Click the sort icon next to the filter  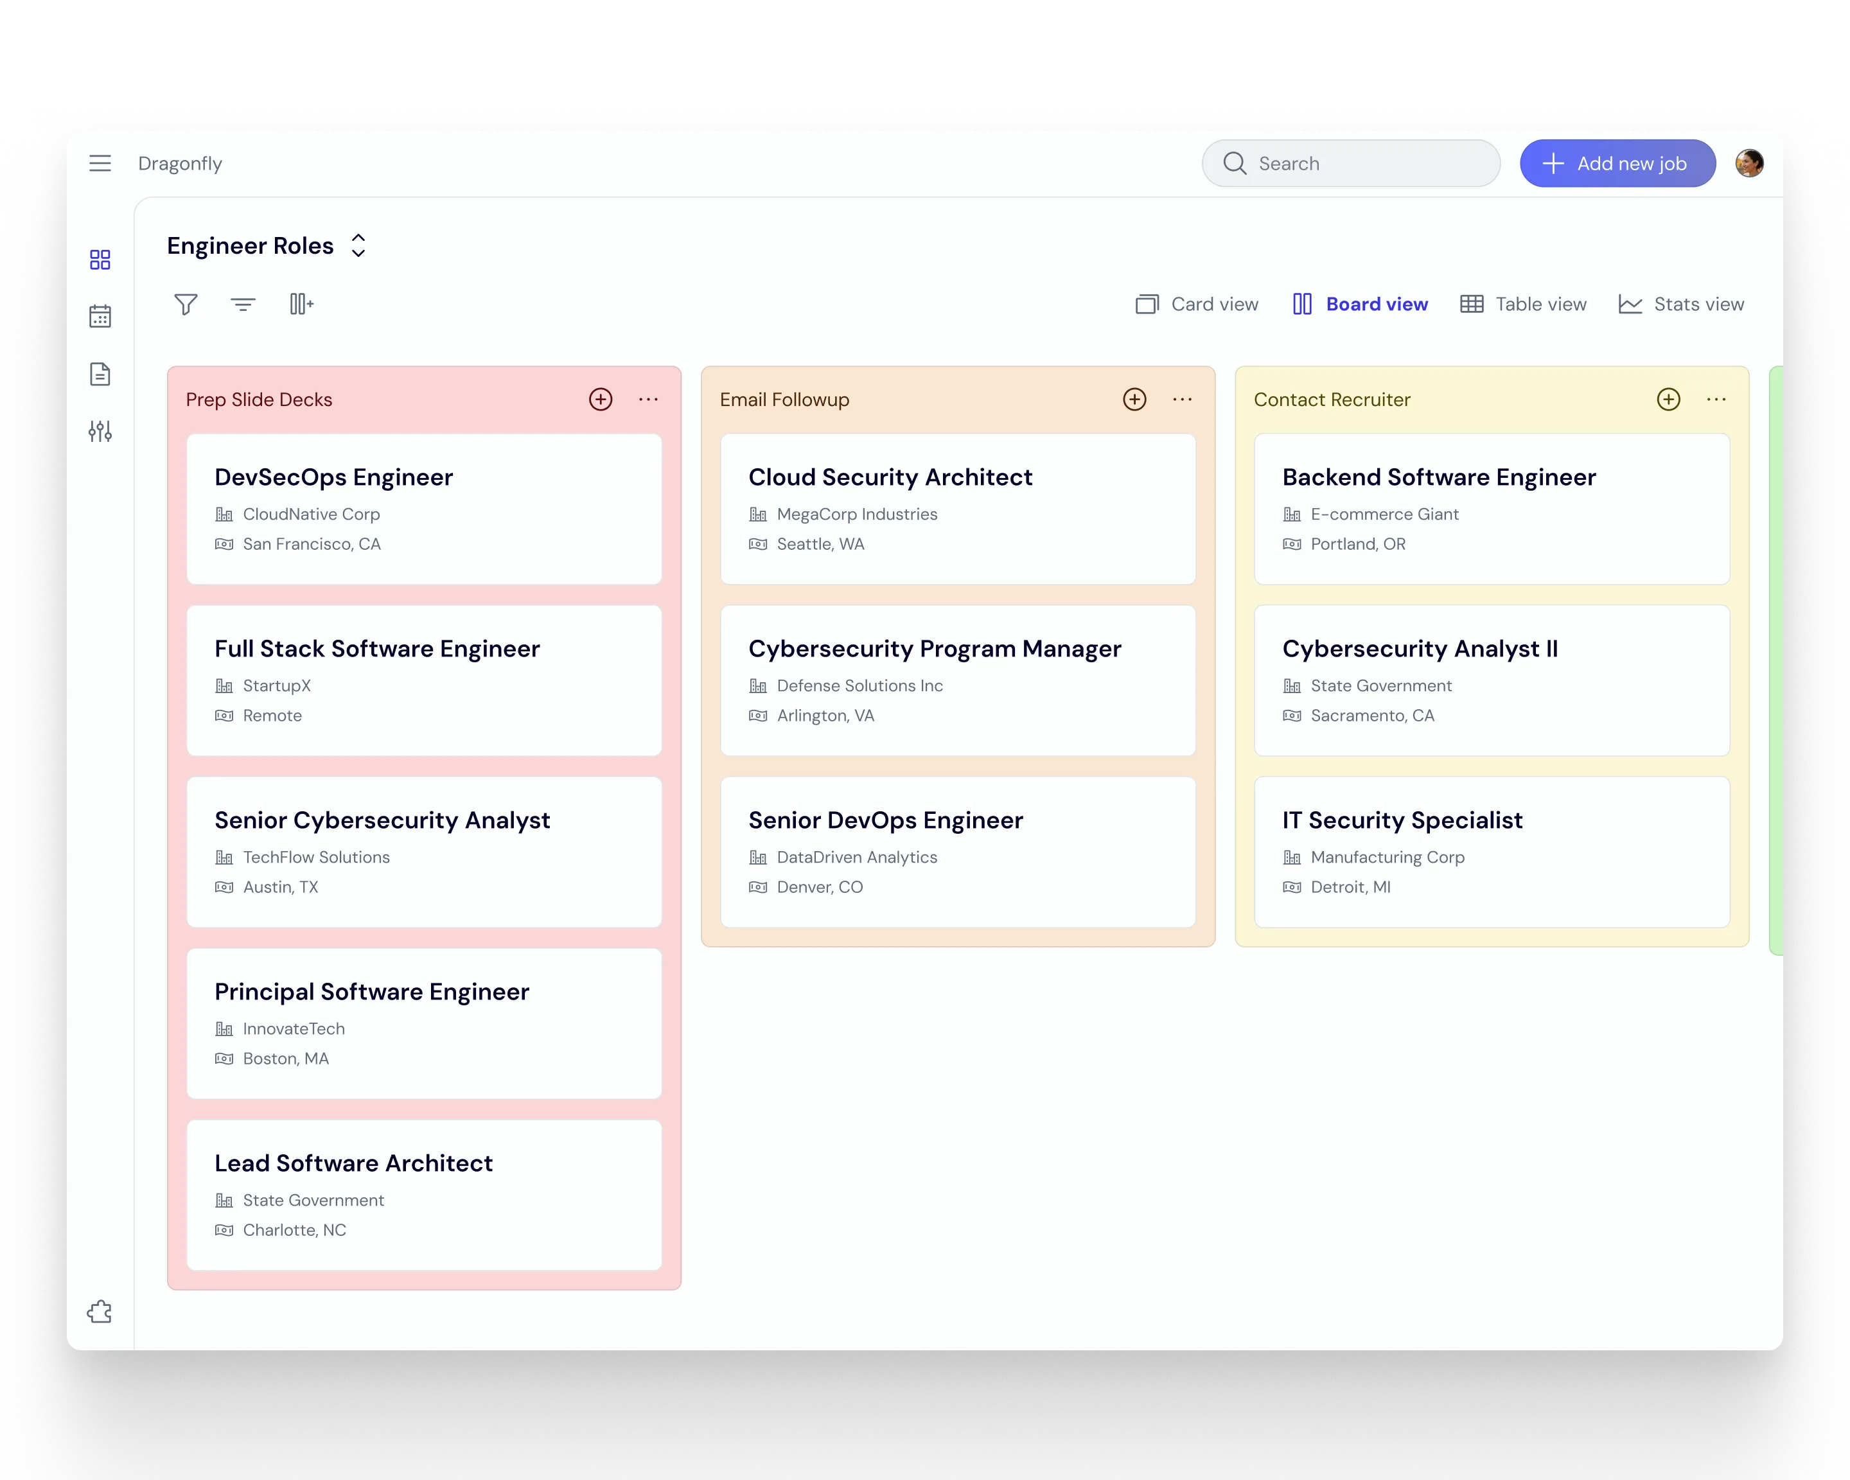pyautogui.click(x=243, y=304)
